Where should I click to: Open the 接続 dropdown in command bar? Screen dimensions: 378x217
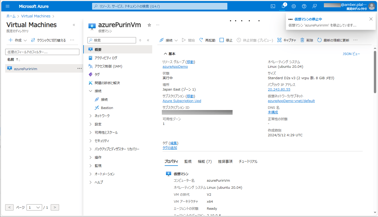click(x=169, y=40)
